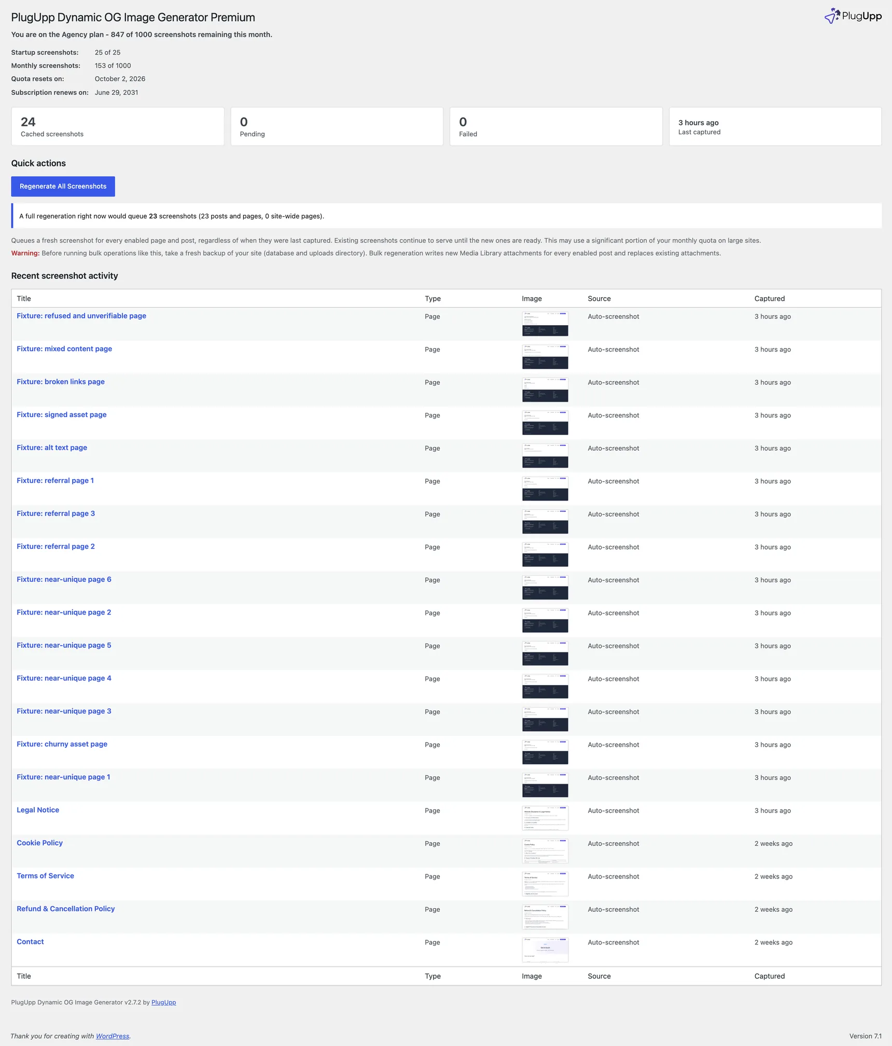Image resolution: width=892 pixels, height=1046 pixels.
Task: Click Image column header at table top
Action: click(x=532, y=298)
